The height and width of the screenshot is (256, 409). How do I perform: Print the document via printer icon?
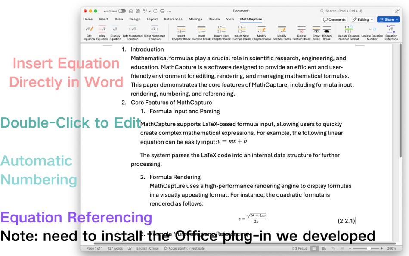(162, 11)
